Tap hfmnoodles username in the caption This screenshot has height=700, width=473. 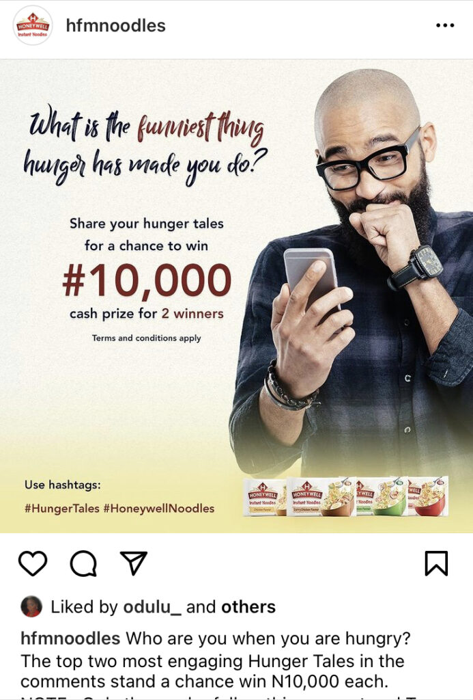click(x=70, y=638)
